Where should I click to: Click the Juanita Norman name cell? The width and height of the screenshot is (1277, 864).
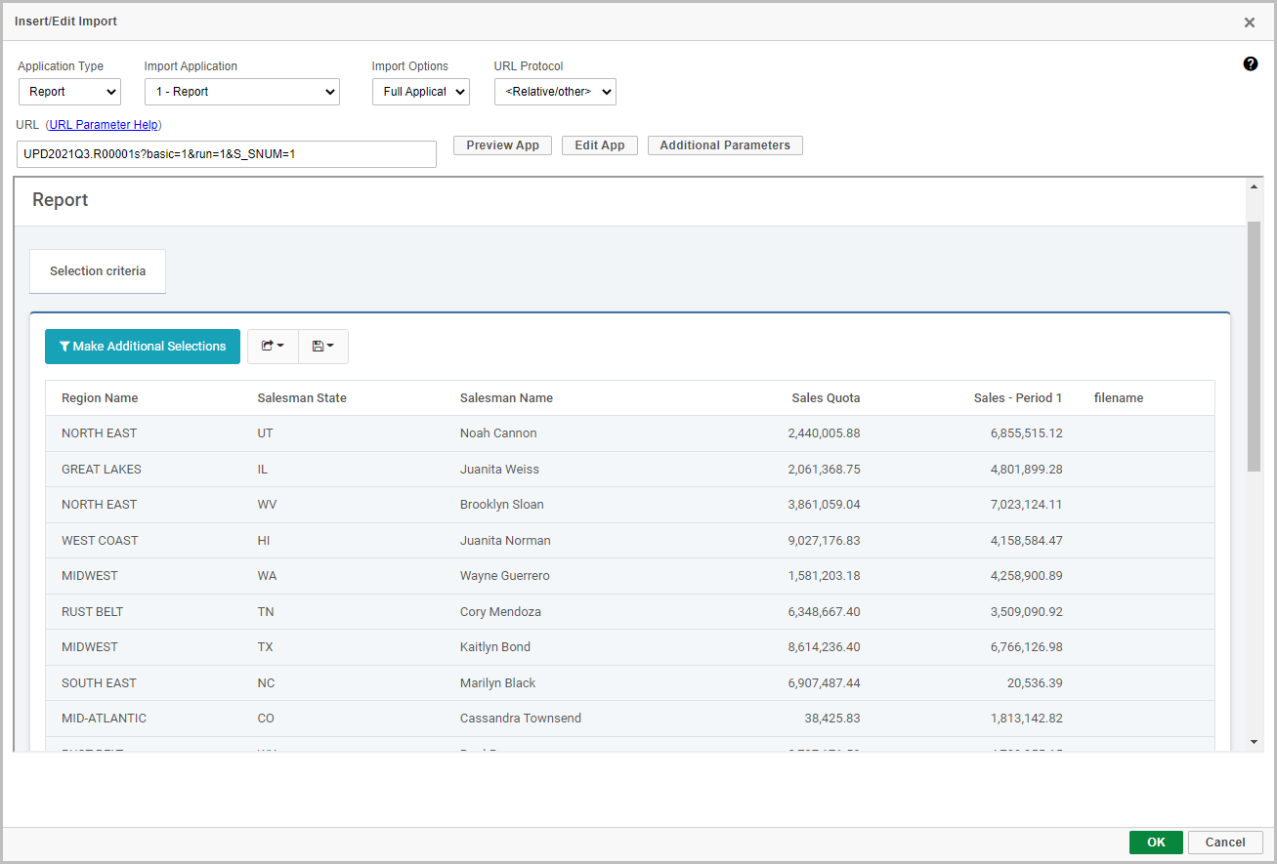505,541
